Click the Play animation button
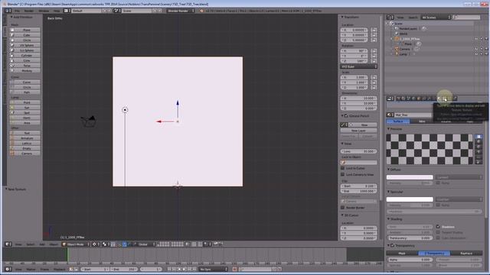 pyautogui.click(x=185, y=269)
